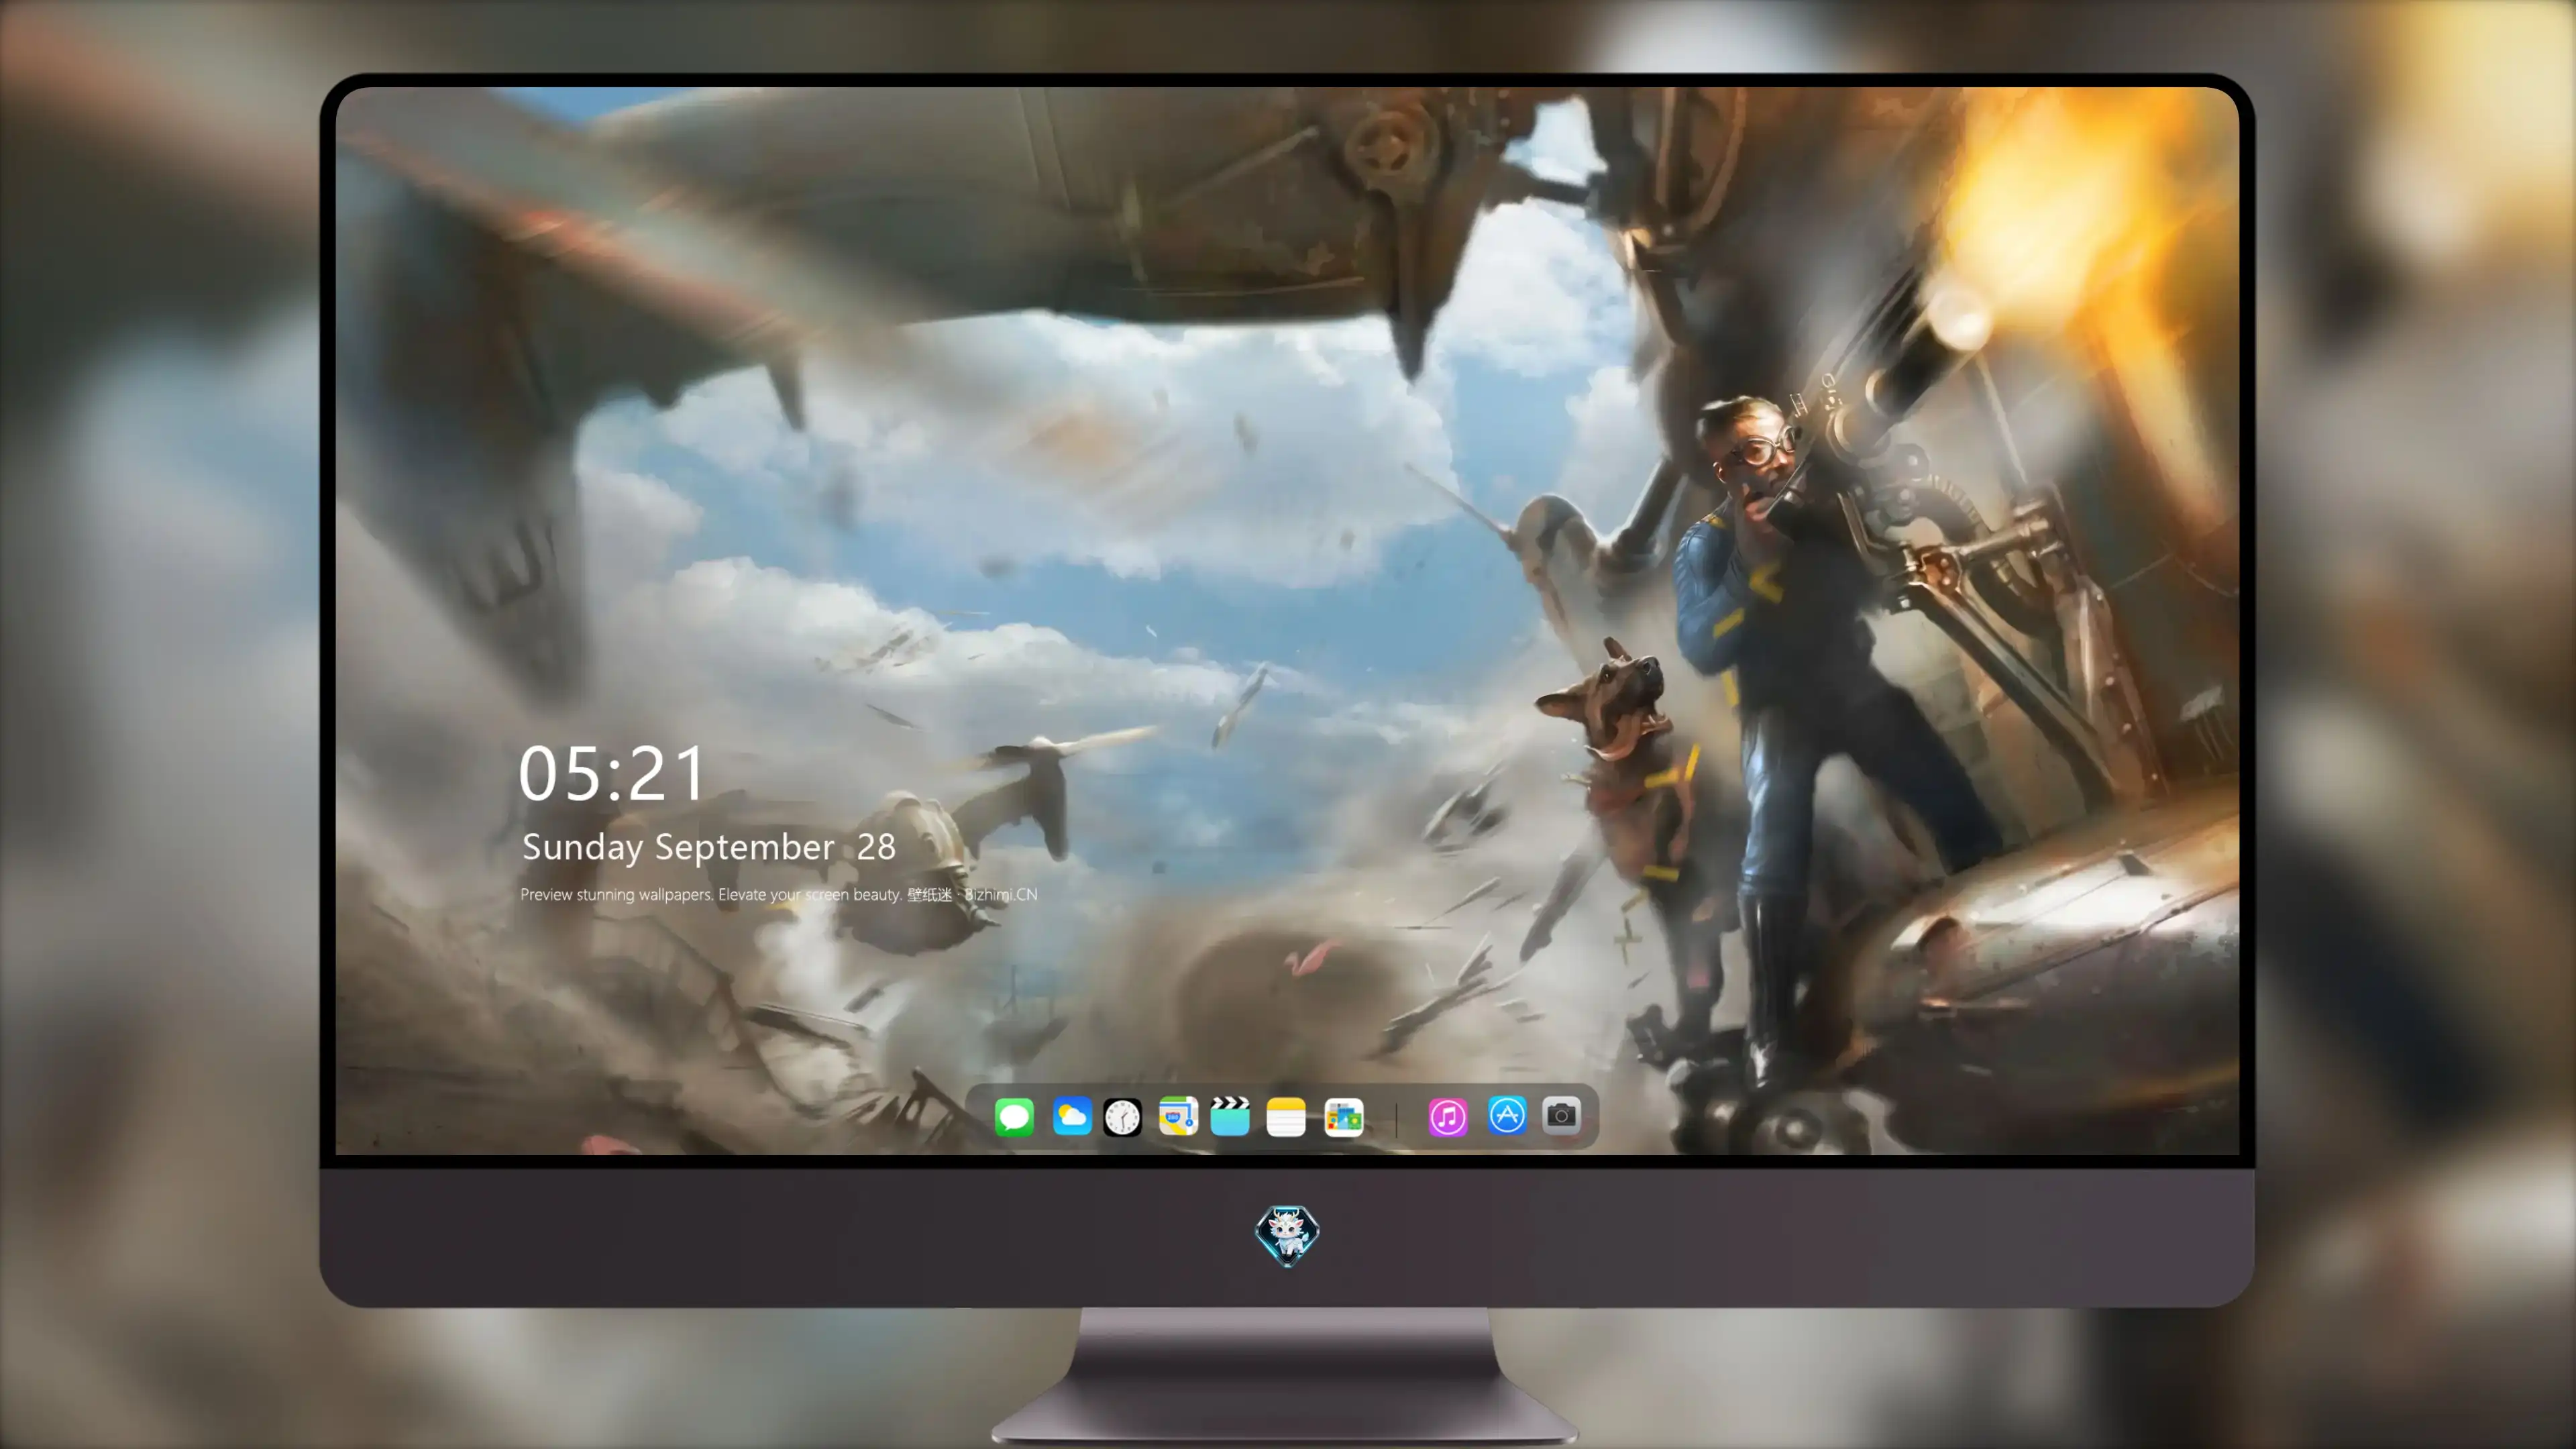Open the Camera app in the dock

point(1561,1115)
